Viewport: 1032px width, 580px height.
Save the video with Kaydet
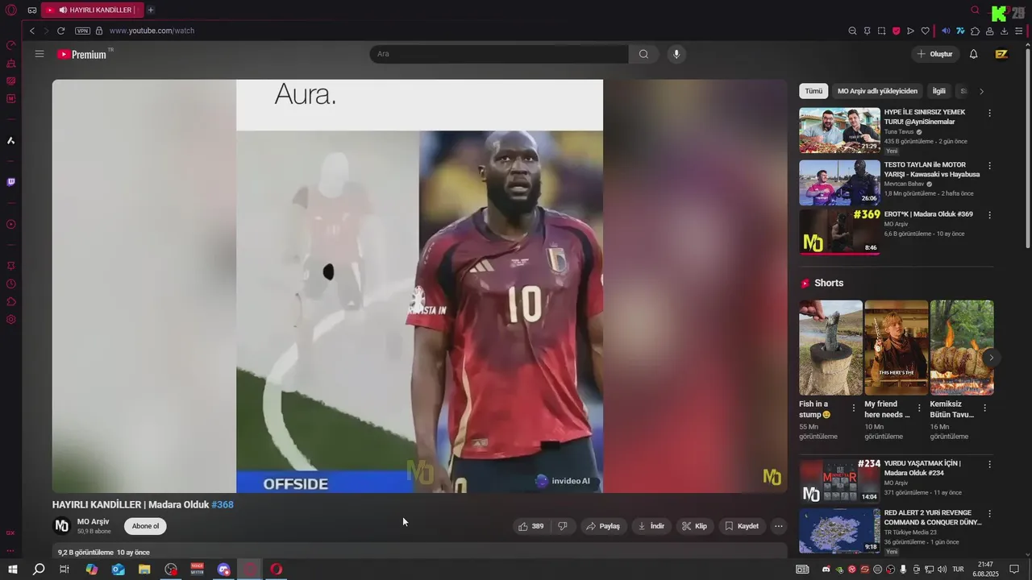pyautogui.click(x=742, y=526)
